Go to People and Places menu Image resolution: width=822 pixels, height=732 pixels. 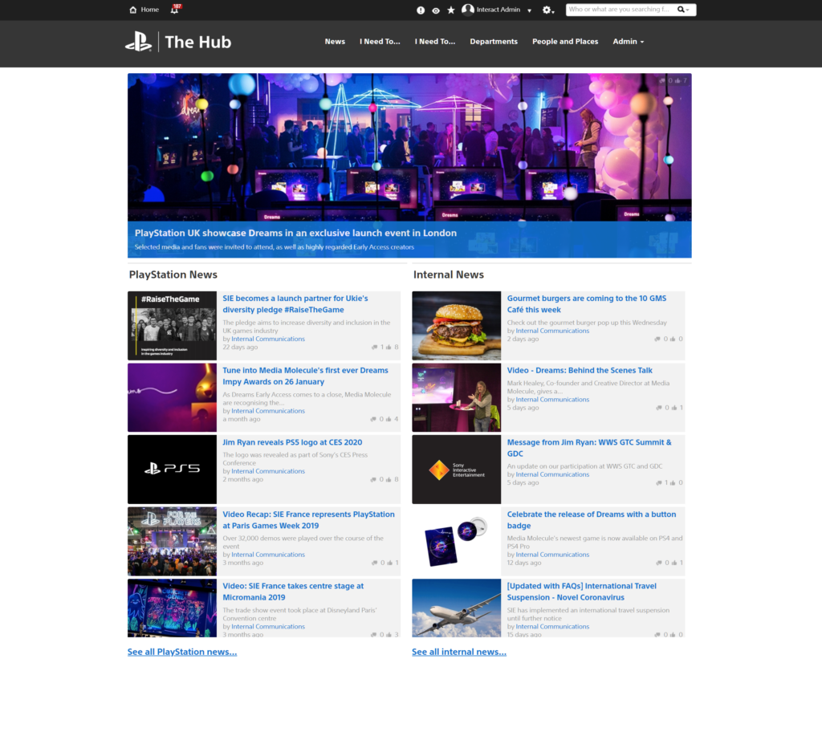(565, 42)
